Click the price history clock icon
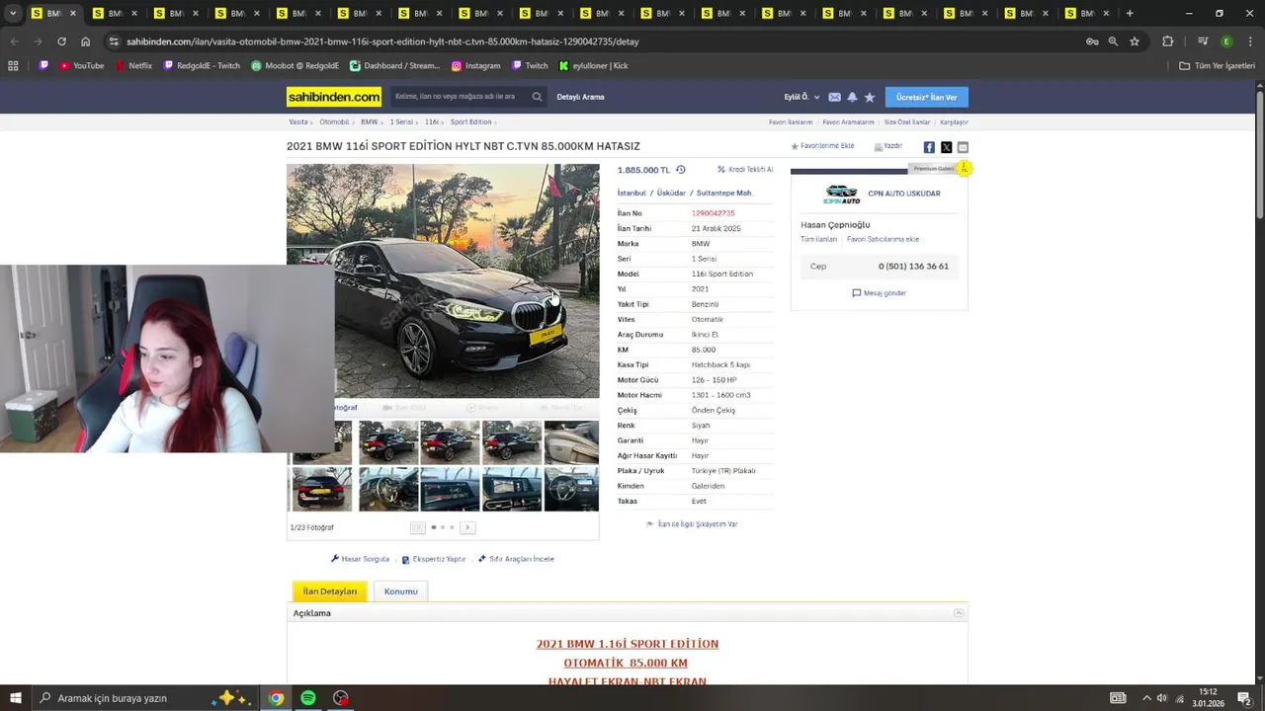The image size is (1265, 711). (x=680, y=170)
